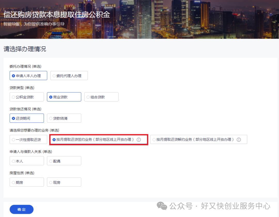Image resolution: width=279 pixels, height=217 pixels.
Task: Select 还贷期间 repayment status
Action: (27, 118)
